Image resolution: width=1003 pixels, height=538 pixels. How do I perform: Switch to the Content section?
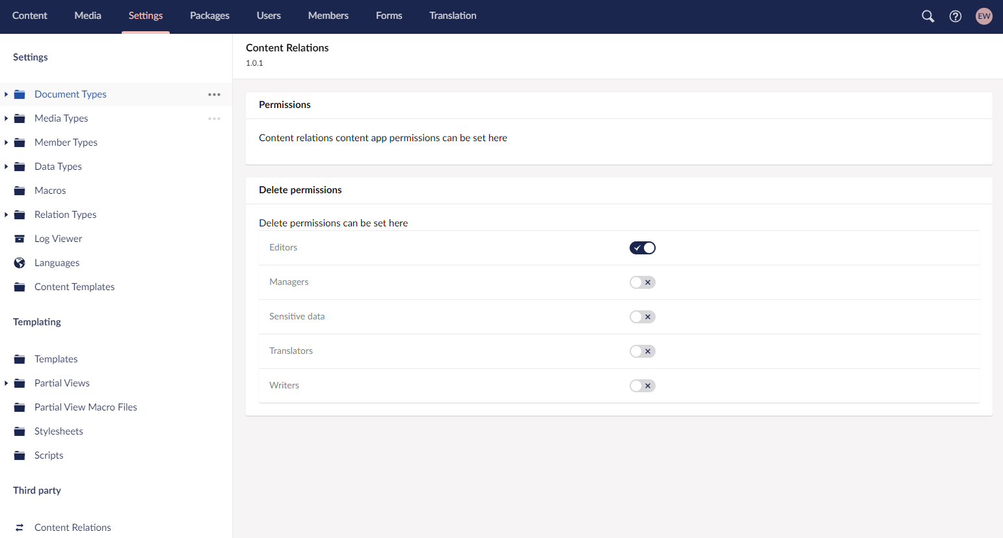click(30, 16)
